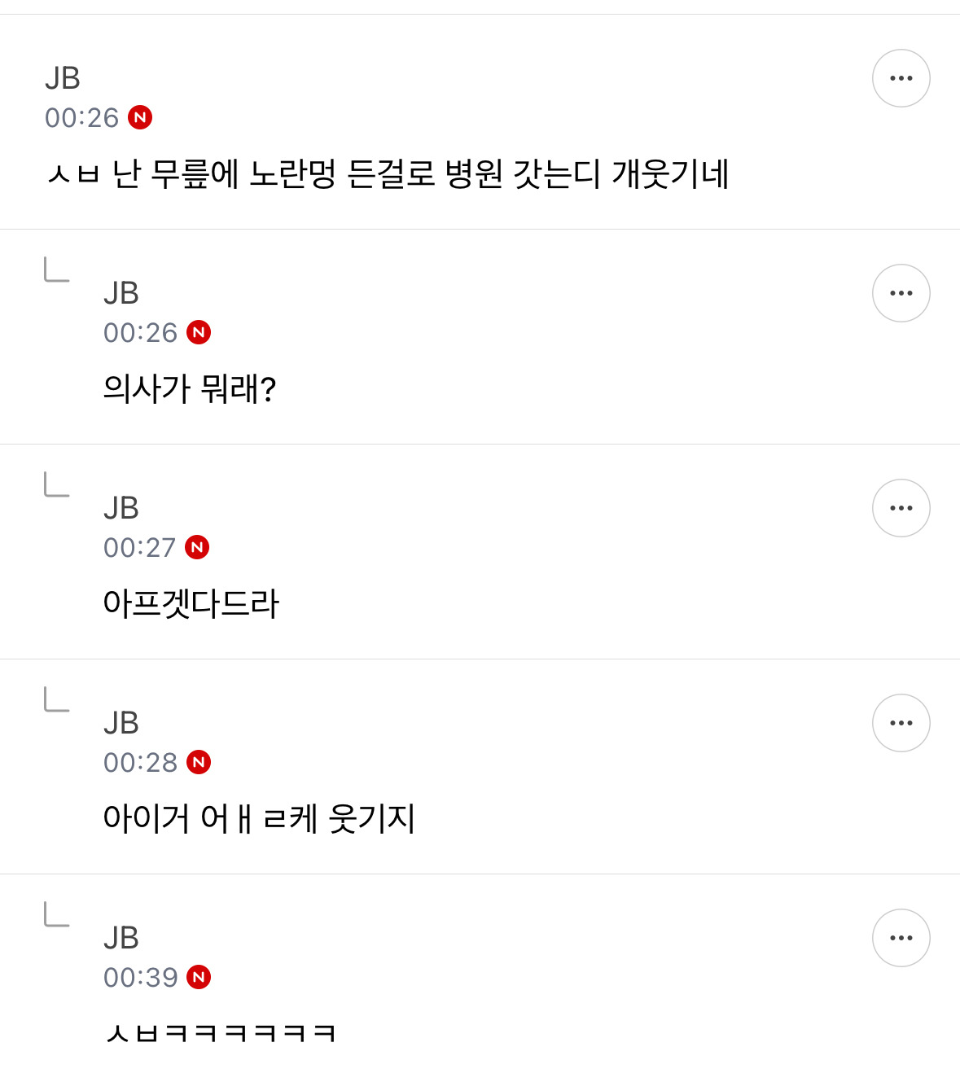The height and width of the screenshot is (1082, 960).
Task: Open JB's profile from the "아프겟다드라" reply
Action: click(x=121, y=508)
